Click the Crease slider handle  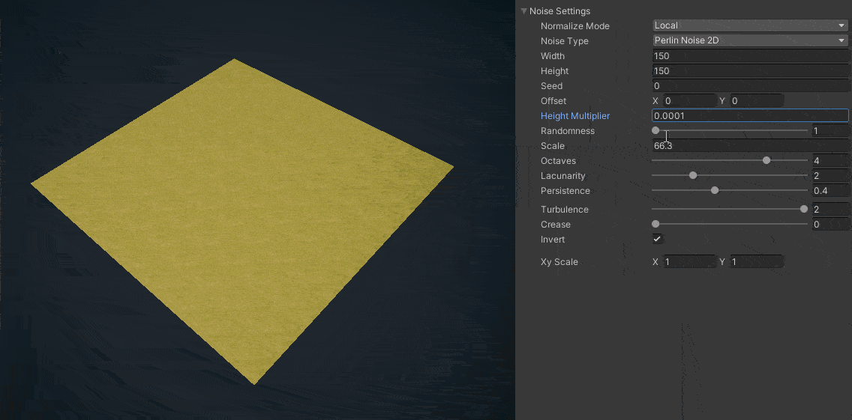(655, 224)
